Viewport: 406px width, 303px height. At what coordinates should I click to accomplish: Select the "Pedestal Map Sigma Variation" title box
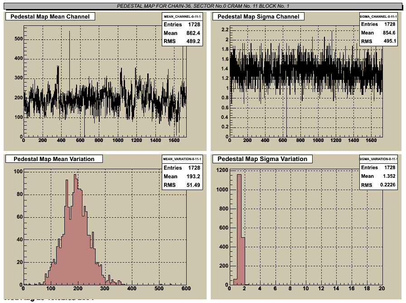point(262,159)
